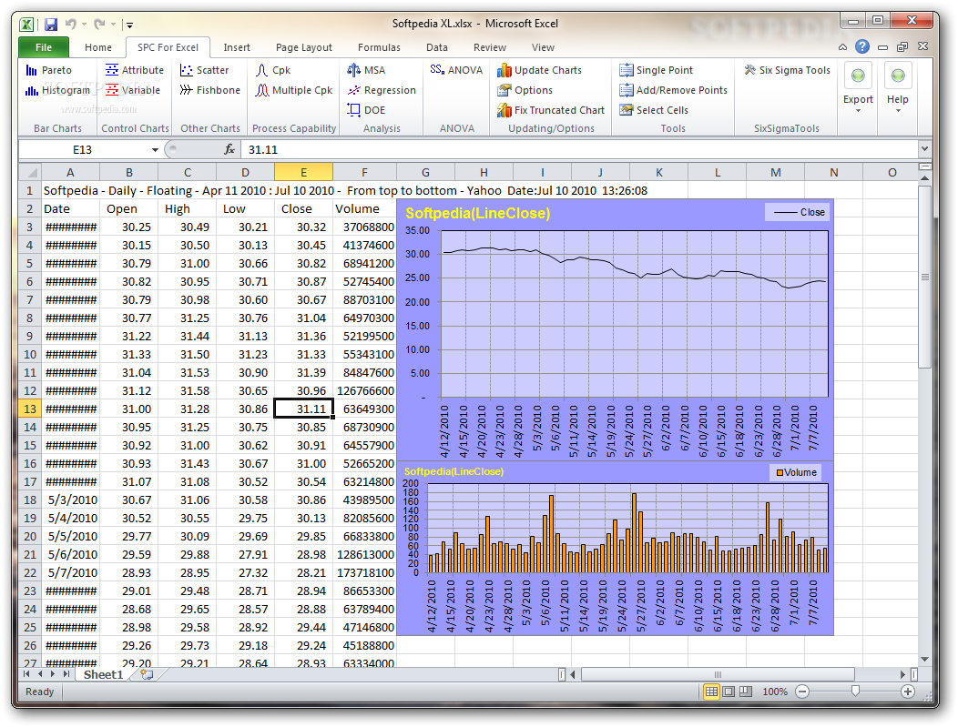Open the redo history dropdown arrow

pyautogui.click(x=113, y=25)
